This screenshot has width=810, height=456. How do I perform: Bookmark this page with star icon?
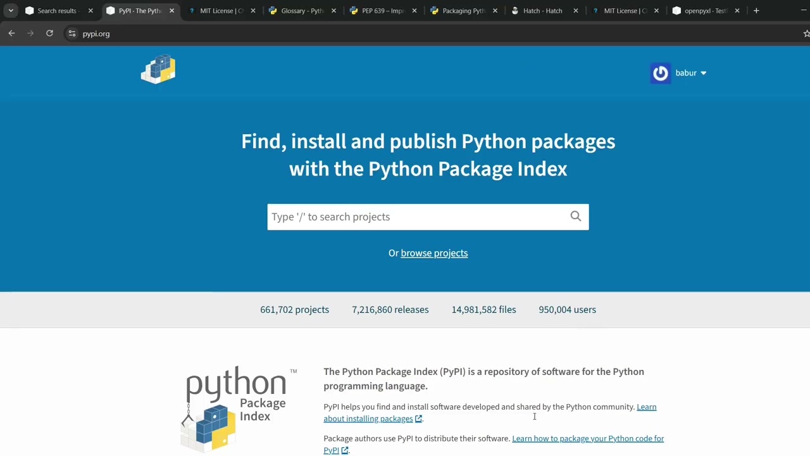(x=806, y=34)
